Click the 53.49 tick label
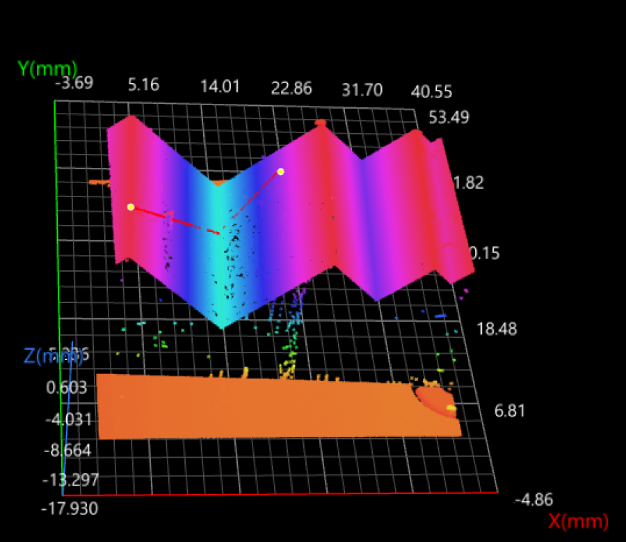 coord(449,117)
